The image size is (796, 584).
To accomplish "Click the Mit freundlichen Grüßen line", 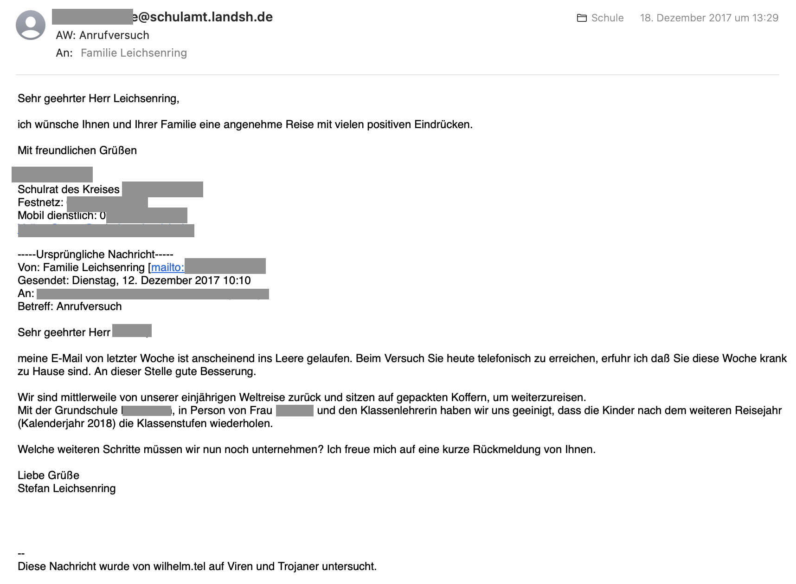I will click(77, 150).
